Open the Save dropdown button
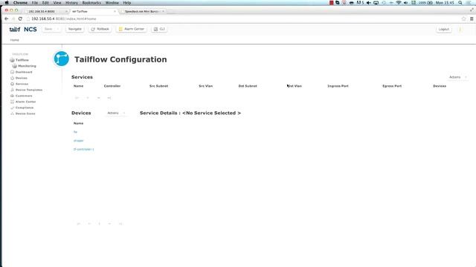 click(x=51, y=29)
